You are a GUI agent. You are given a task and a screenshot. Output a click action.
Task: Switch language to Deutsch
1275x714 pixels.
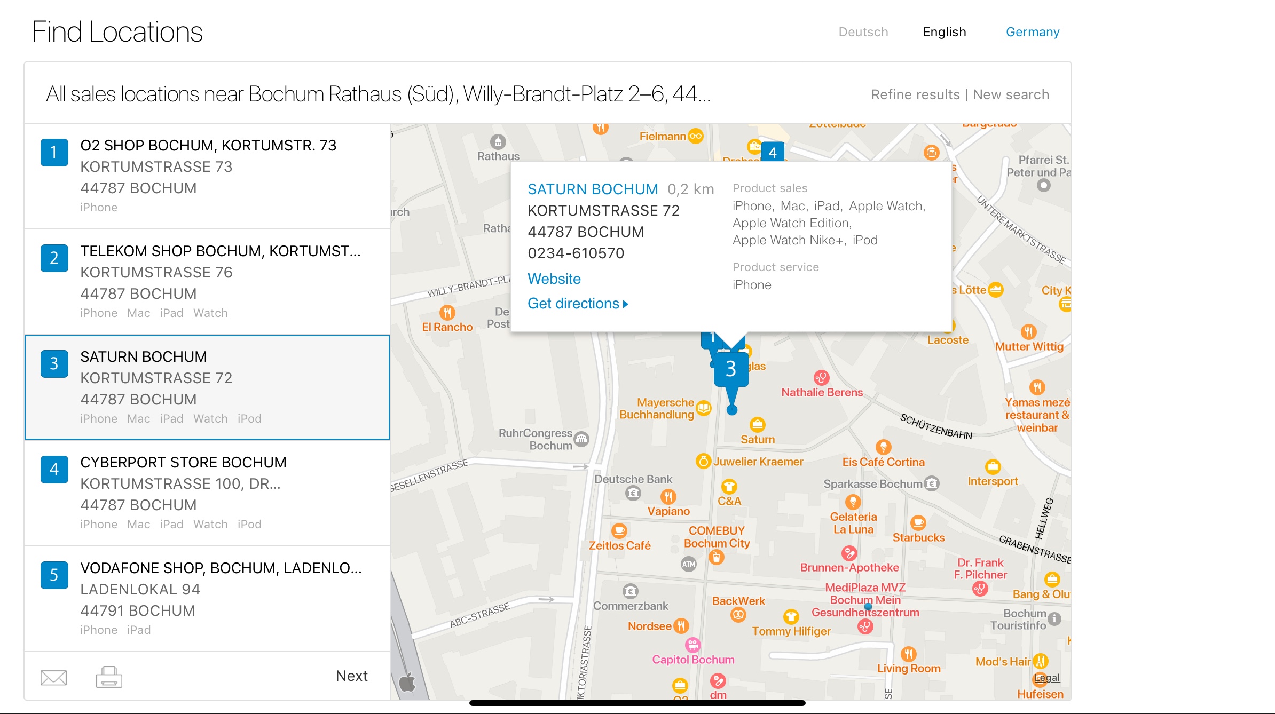863,32
